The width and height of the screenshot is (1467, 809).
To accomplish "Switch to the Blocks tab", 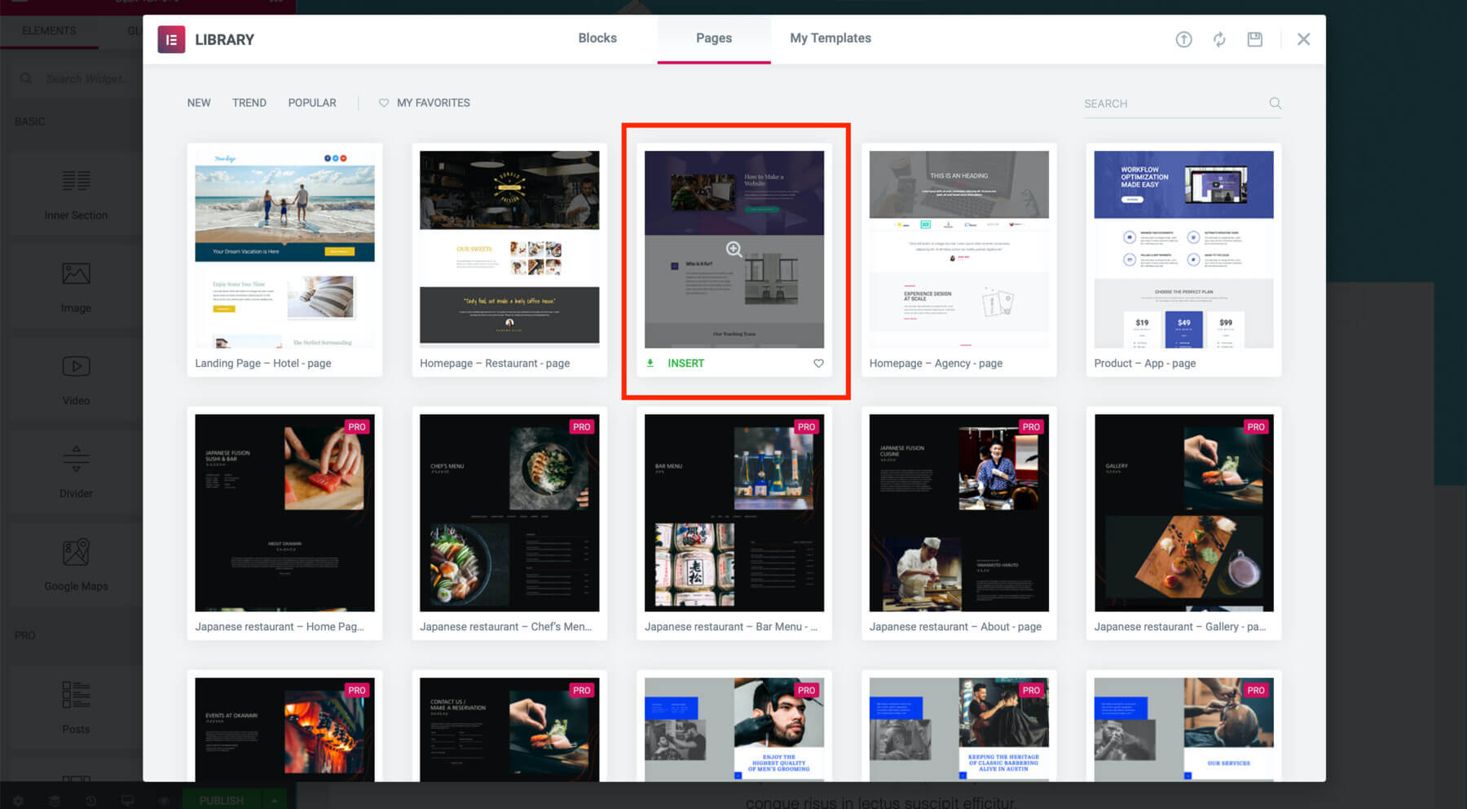I will (x=597, y=38).
